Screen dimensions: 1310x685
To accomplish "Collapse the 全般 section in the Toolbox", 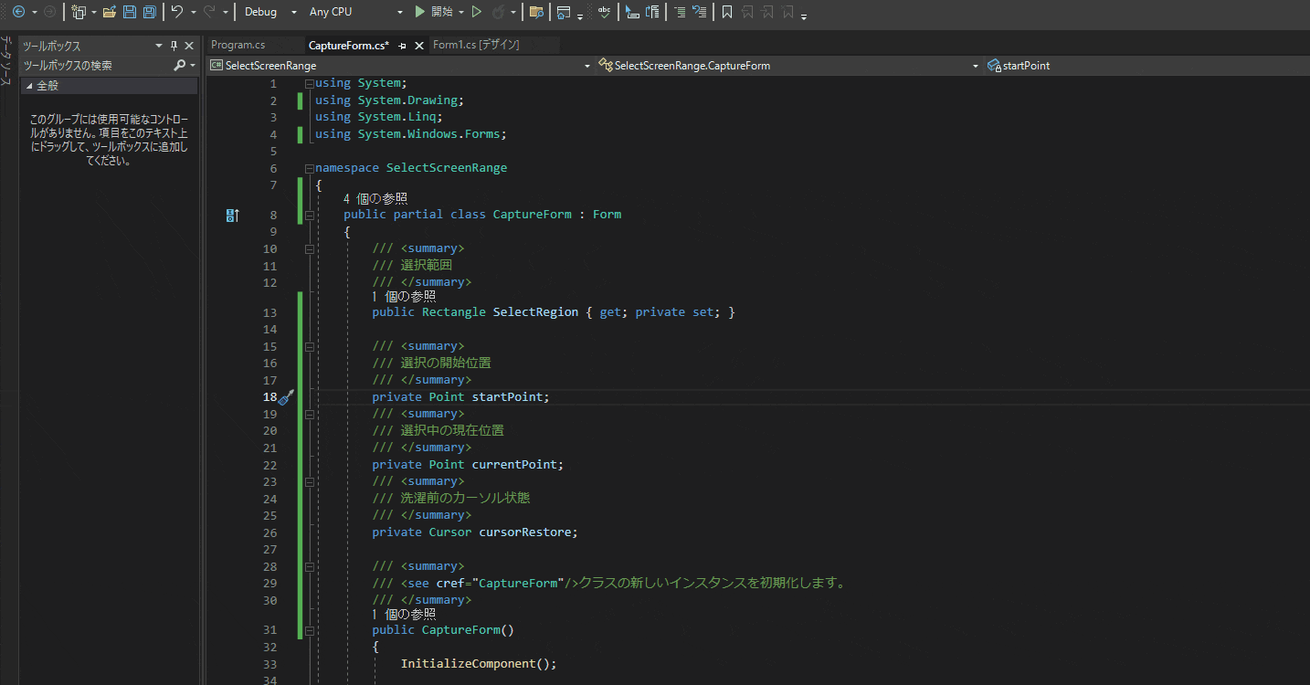I will point(30,85).
